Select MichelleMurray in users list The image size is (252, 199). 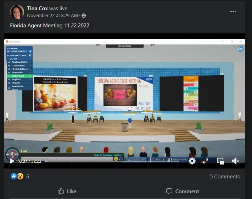(x=19, y=69)
